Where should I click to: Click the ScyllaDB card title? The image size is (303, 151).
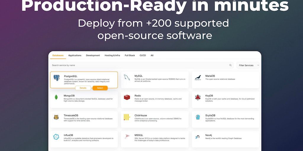(210, 116)
